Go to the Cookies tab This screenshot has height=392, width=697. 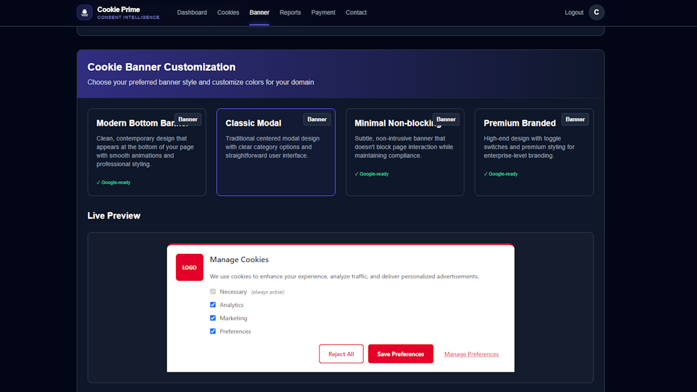(x=228, y=13)
